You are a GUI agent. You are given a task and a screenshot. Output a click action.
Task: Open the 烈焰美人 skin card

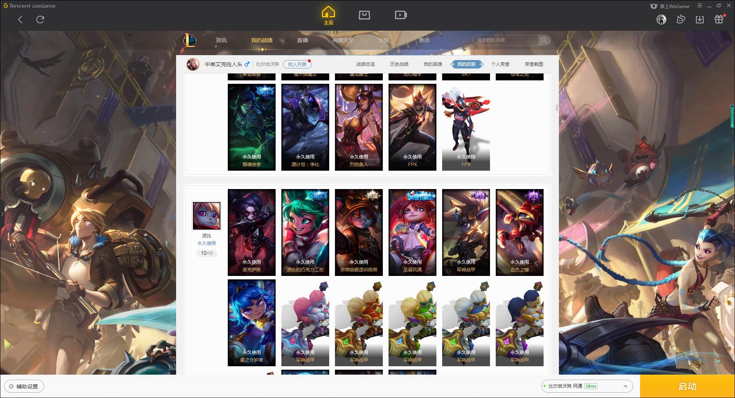359,127
